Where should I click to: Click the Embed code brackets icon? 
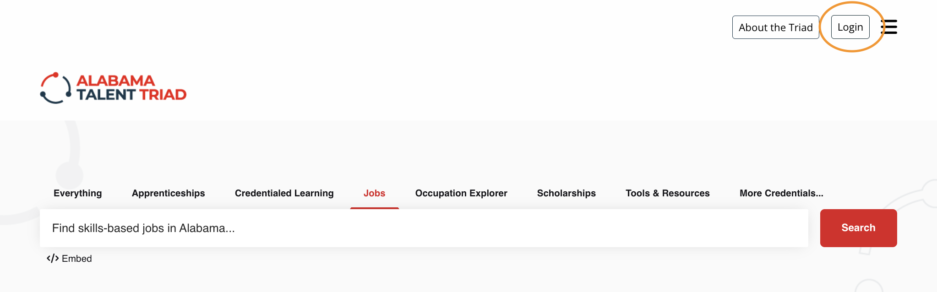pos(53,259)
